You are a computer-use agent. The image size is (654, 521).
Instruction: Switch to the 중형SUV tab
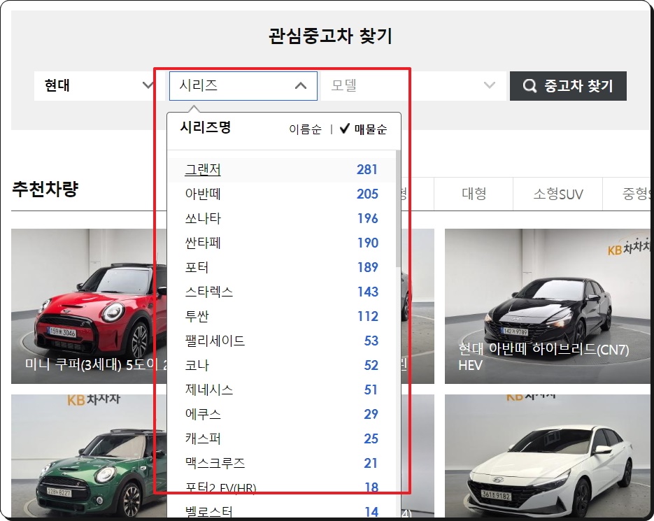pyautogui.click(x=628, y=194)
